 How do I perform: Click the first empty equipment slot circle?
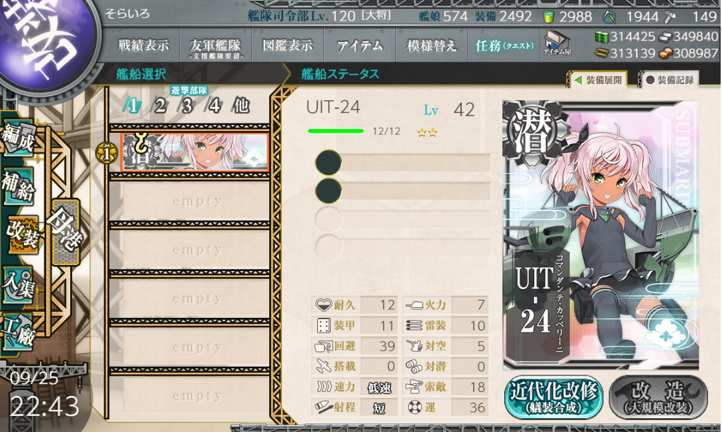(x=329, y=162)
